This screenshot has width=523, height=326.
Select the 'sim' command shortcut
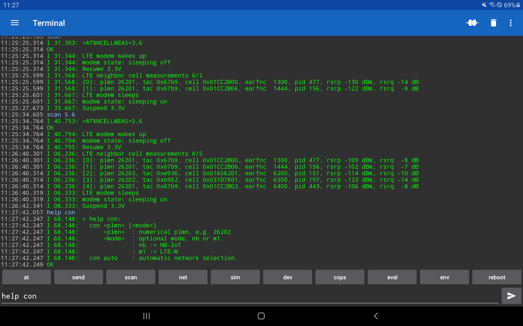(x=235, y=277)
